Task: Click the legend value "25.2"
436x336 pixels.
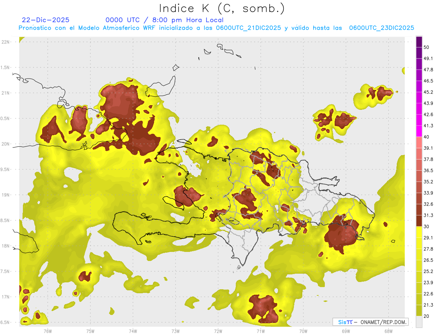Action: pos(428,271)
